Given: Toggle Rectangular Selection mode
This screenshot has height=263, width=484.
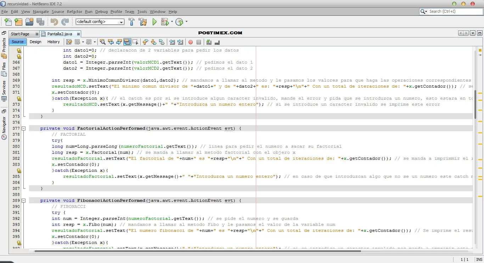Looking at the screenshot, I should pyautogui.click(x=135, y=42).
